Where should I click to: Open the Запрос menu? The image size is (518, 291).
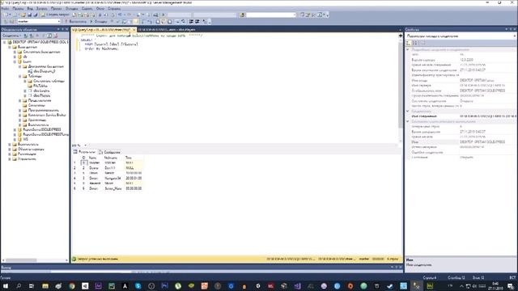(41, 8)
